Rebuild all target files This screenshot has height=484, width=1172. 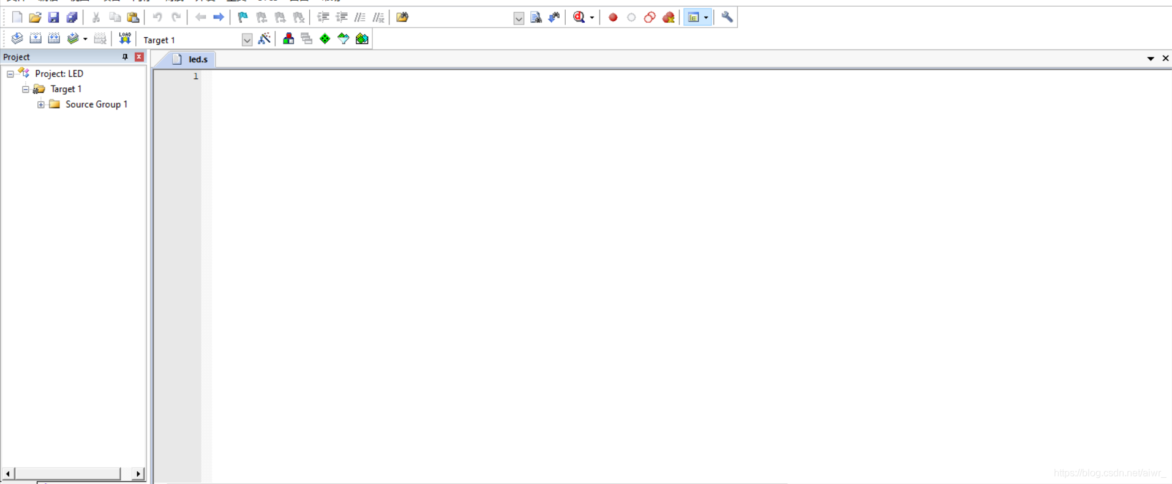pos(54,38)
